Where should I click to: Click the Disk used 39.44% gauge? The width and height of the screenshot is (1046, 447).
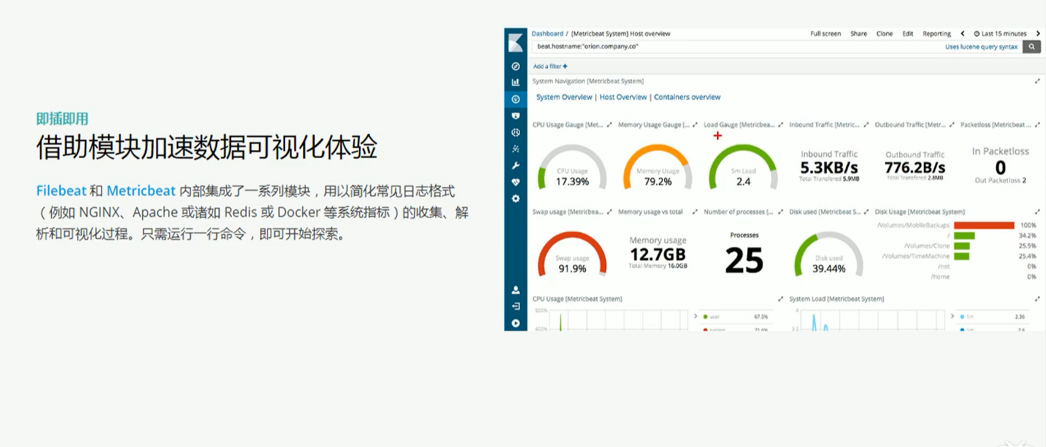coord(828,254)
